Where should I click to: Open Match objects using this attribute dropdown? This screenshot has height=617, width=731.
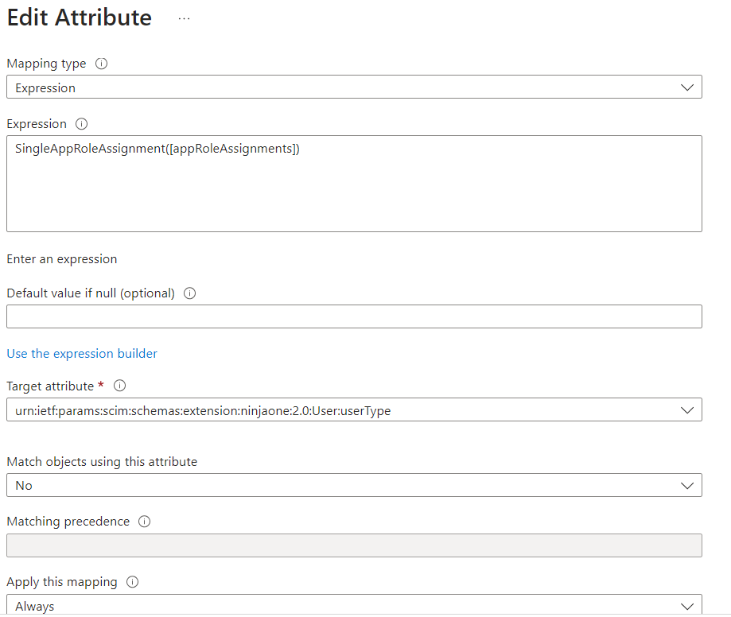pos(354,485)
